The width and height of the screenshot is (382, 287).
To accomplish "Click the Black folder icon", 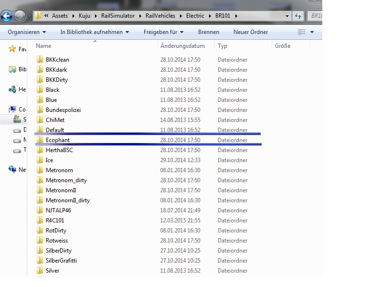I will pos(40,89).
